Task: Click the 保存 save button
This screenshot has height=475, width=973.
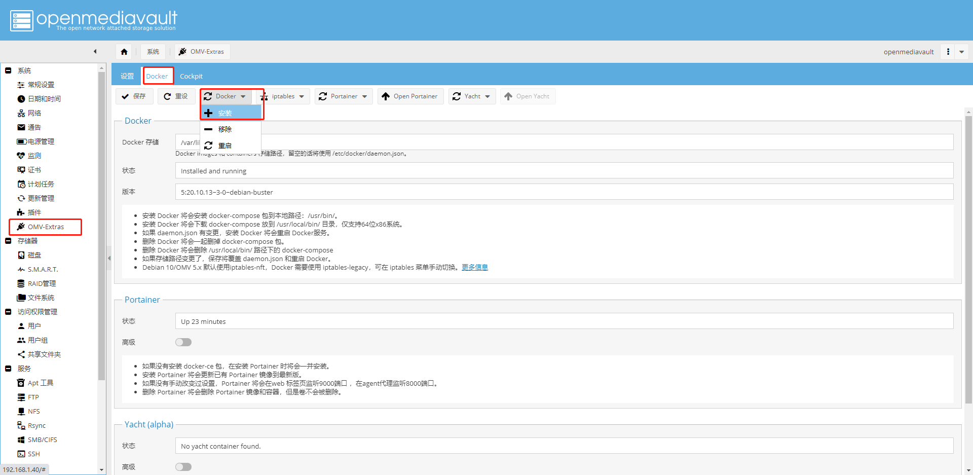Action: pos(134,96)
